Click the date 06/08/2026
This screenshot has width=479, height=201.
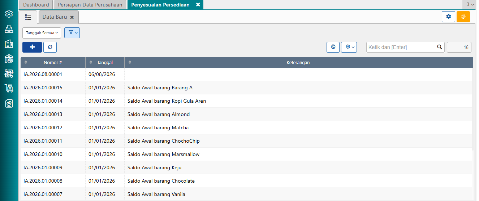click(x=102, y=74)
